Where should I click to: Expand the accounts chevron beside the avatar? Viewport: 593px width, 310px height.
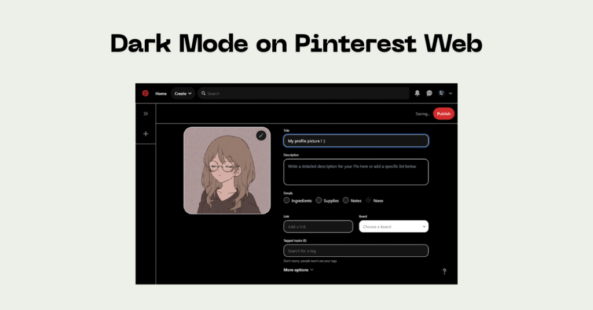[451, 93]
